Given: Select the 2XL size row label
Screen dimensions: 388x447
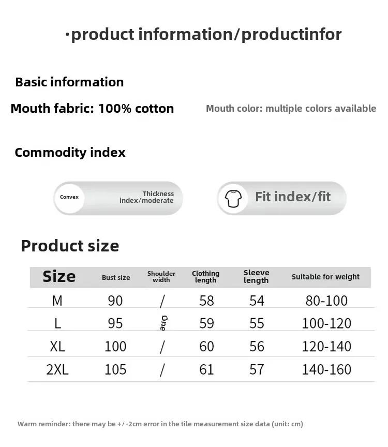Looking at the screenshot, I should pos(57,370).
